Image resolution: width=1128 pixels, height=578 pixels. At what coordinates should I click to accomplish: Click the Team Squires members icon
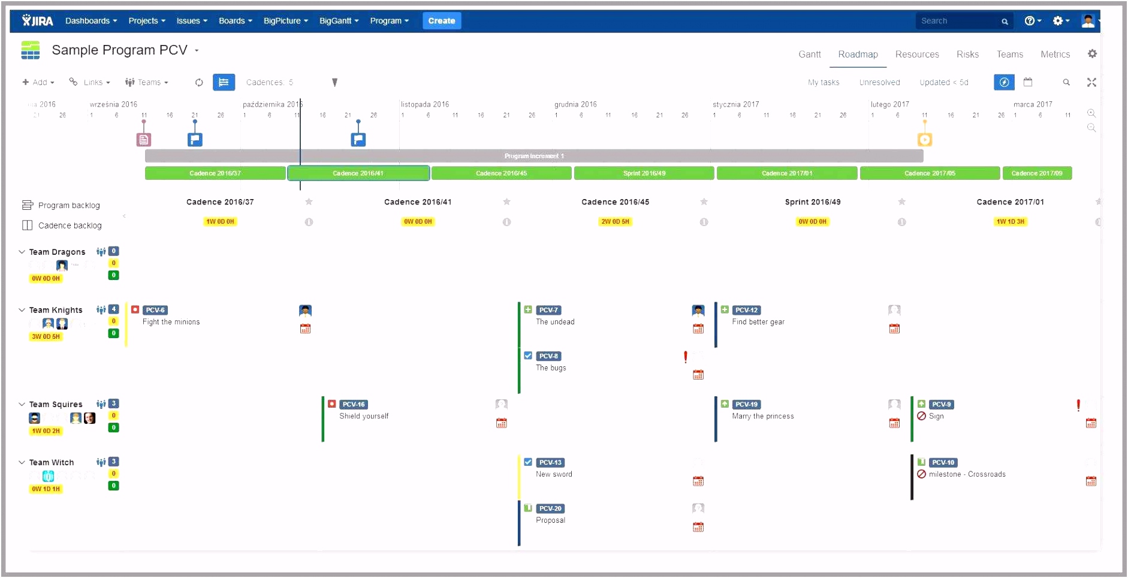coord(101,404)
